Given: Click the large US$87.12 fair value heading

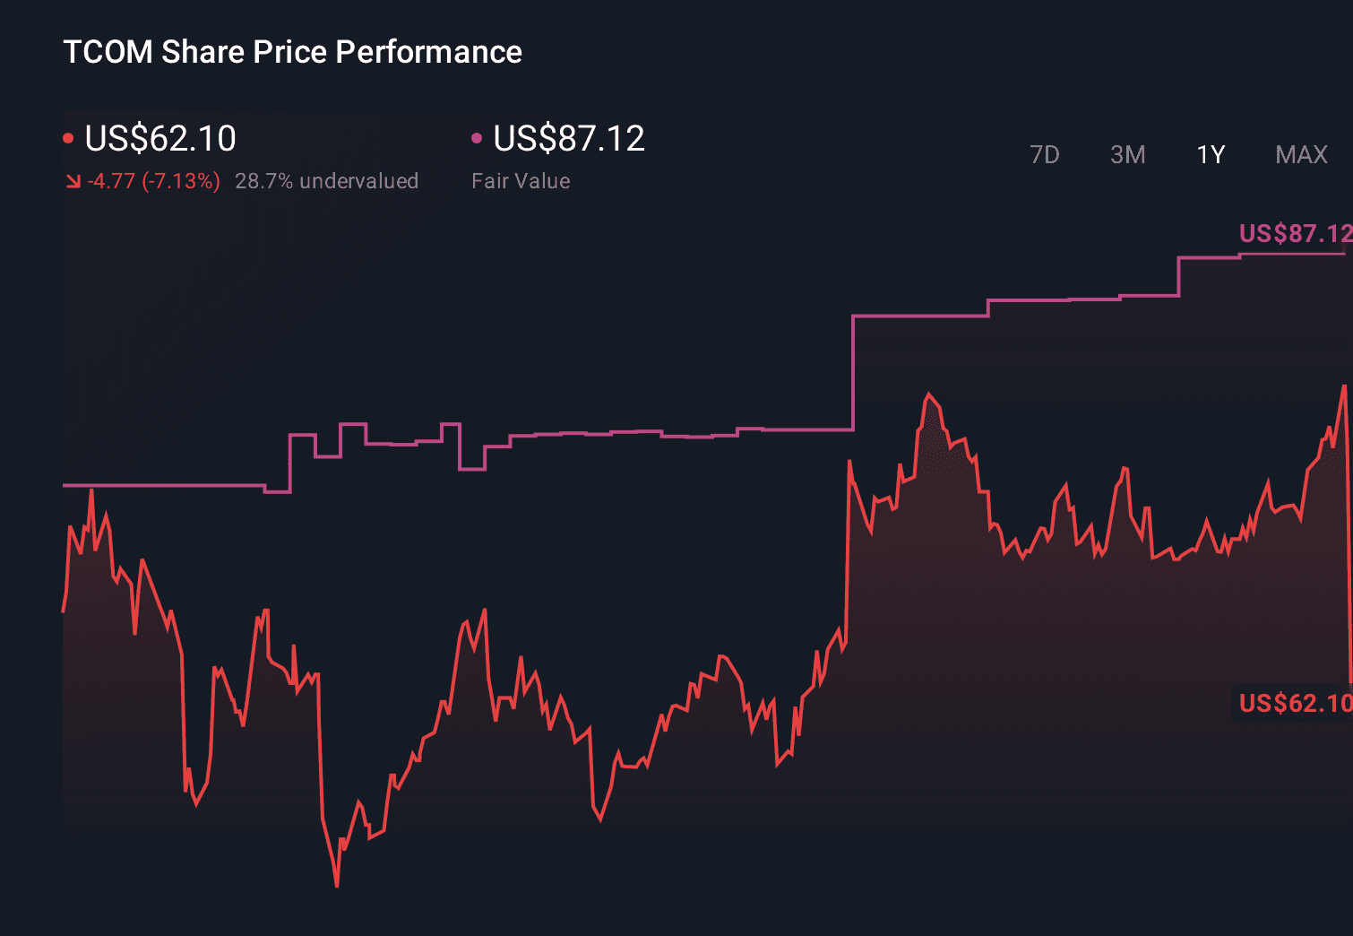Looking at the screenshot, I should click(x=569, y=138).
